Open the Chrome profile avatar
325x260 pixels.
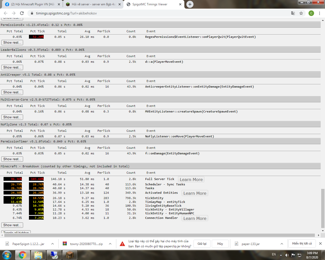(x=311, y=13)
